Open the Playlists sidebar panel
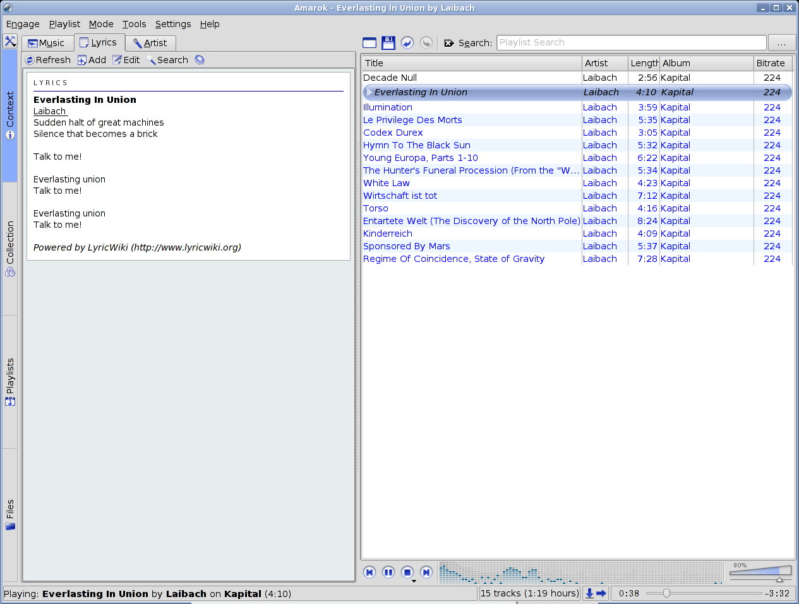The width and height of the screenshot is (799, 604). [x=10, y=382]
